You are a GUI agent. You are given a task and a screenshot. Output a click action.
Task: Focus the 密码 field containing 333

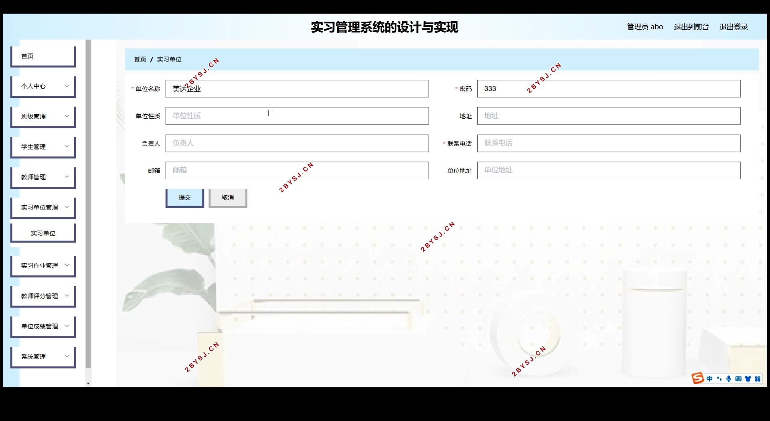pos(609,89)
